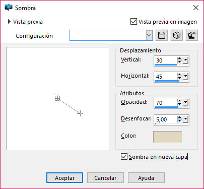
Task: Click the reset to default arrow icon
Action: [x=192, y=35]
